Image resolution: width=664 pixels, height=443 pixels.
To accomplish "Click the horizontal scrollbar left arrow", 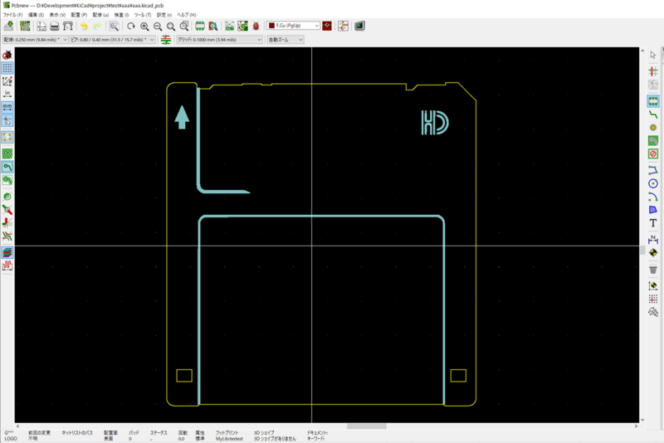I will [x=17, y=426].
